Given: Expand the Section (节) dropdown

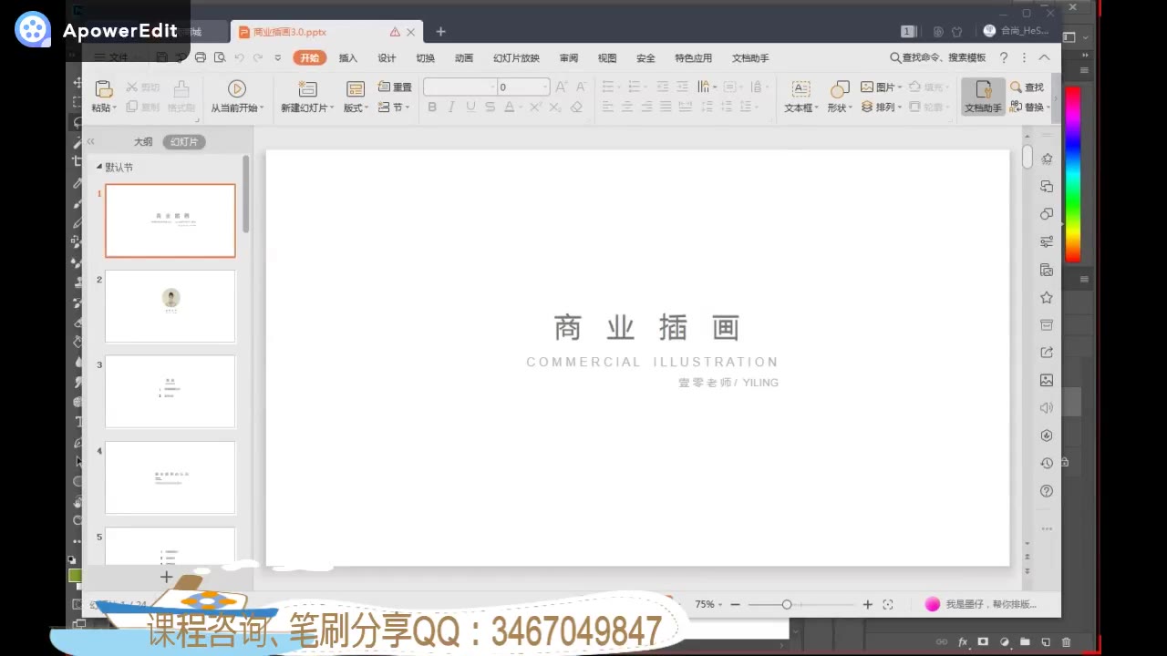Looking at the screenshot, I should coord(394,107).
